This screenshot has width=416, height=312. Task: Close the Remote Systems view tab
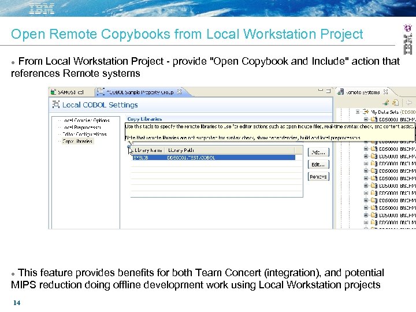pyautogui.click(x=385, y=92)
